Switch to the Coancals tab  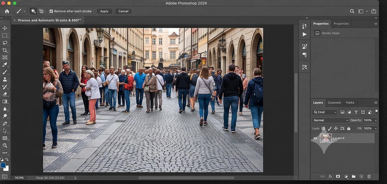tap(334, 103)
